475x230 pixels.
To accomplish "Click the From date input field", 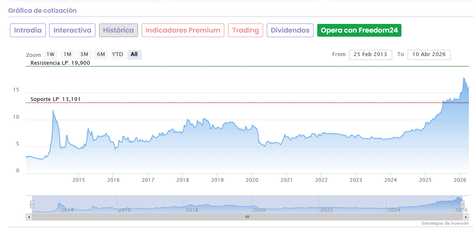I will coord(370,54).
